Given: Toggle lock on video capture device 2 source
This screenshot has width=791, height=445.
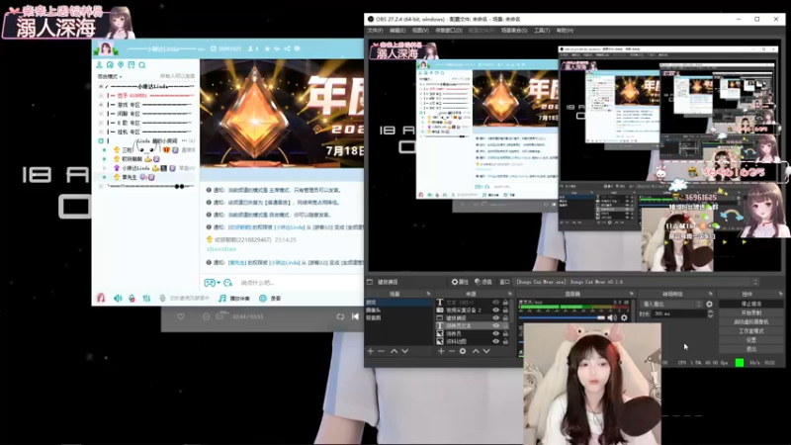Looking at the screenshot, I should point(505,310).
